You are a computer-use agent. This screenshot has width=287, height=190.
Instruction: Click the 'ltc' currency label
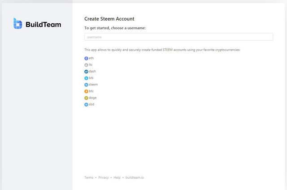pyautogui.click(x=91, y=65)
